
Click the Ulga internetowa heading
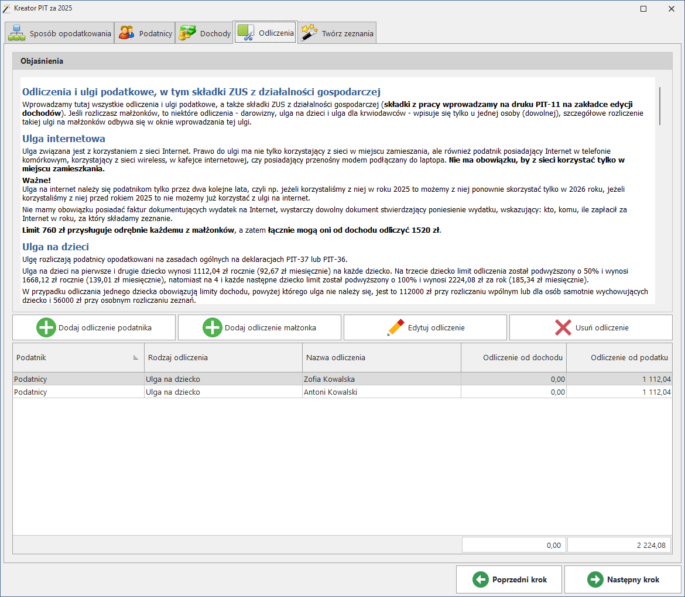click(x=64, y=139)
